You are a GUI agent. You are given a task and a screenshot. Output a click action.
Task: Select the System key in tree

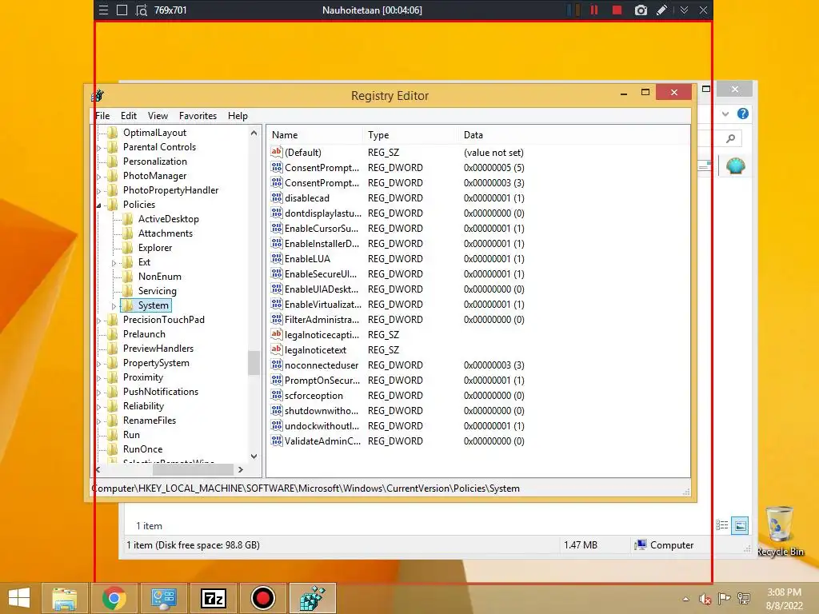pos(153,305)
